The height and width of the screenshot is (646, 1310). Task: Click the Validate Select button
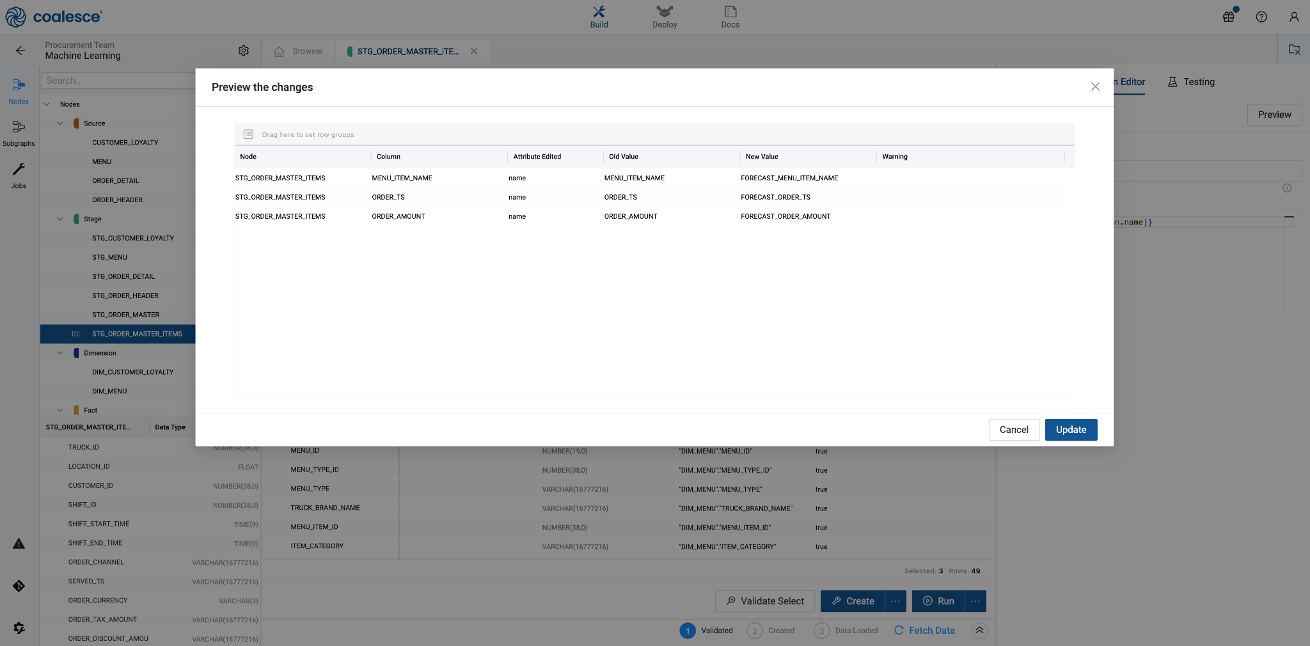pyautogui.click(x=765, y=601)
